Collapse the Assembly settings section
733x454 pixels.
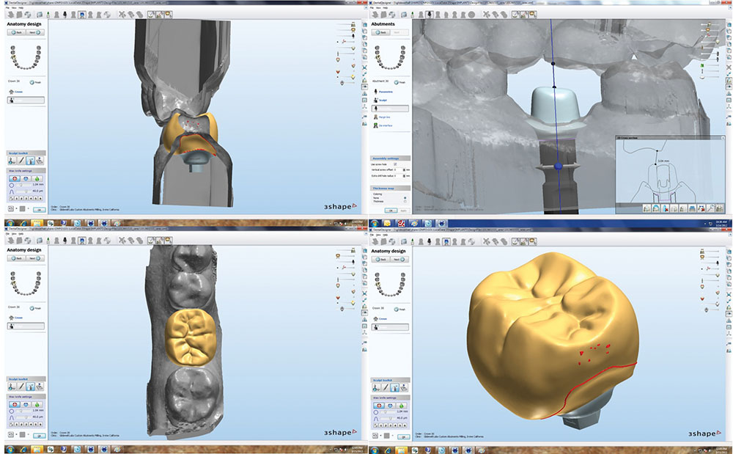[x=385, y=157]
